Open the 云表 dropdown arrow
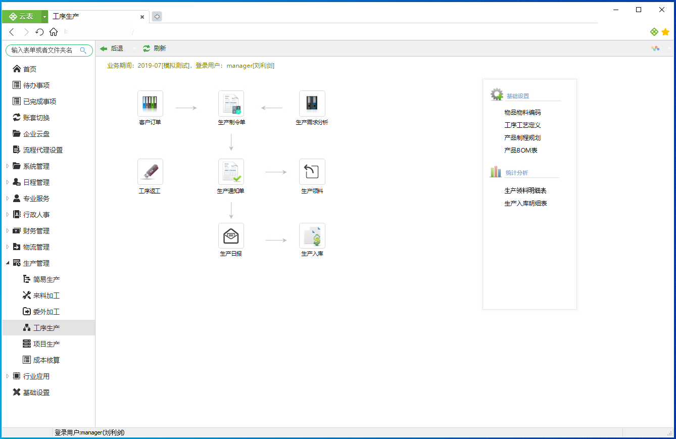The width and height of the screenshot is (676, 439). click(x=44, y=17)
